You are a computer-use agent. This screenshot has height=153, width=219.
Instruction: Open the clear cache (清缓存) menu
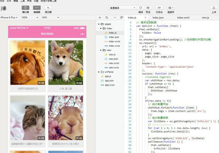pyautogui.click(x=171, y=7)
